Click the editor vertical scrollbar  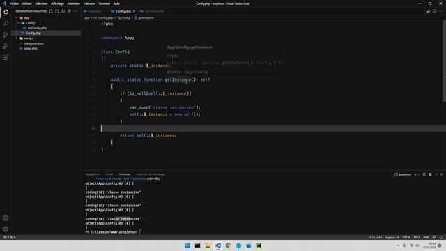(445, 61)
